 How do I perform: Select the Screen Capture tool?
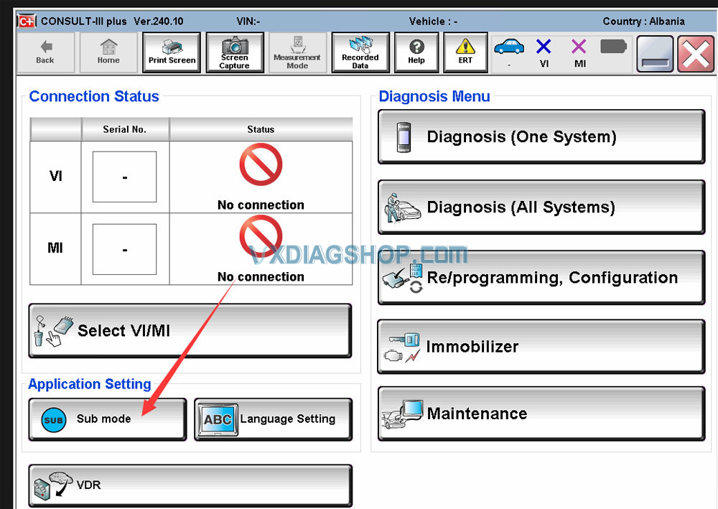click(x=235, y=52)
